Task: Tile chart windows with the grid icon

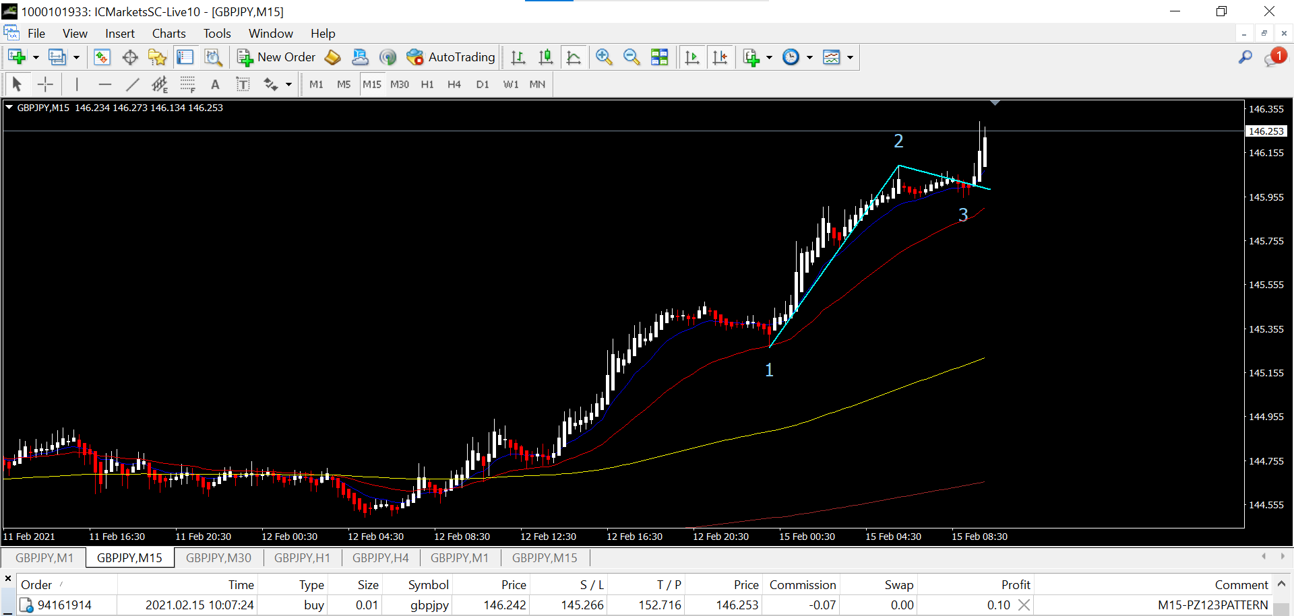Action: 660,57
